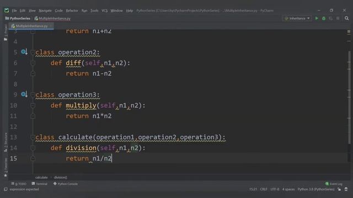This screenshot has height=198, width=353.
Task: Open the Inheritance run configuration dropdown
Action: tap(297, 18)
